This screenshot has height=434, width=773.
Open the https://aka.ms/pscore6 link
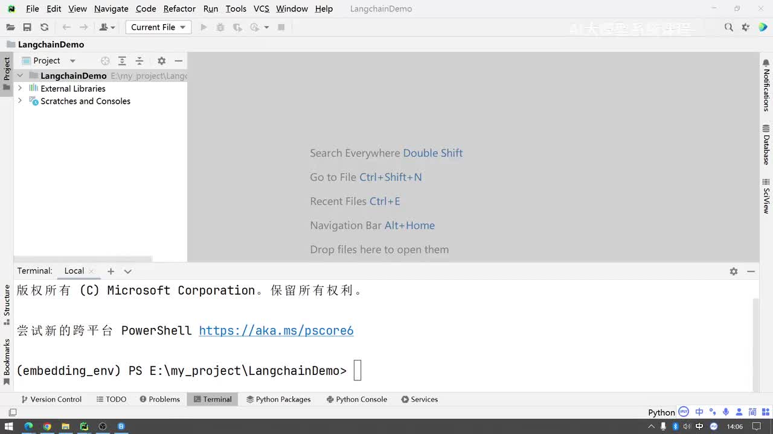click(276, 330)
